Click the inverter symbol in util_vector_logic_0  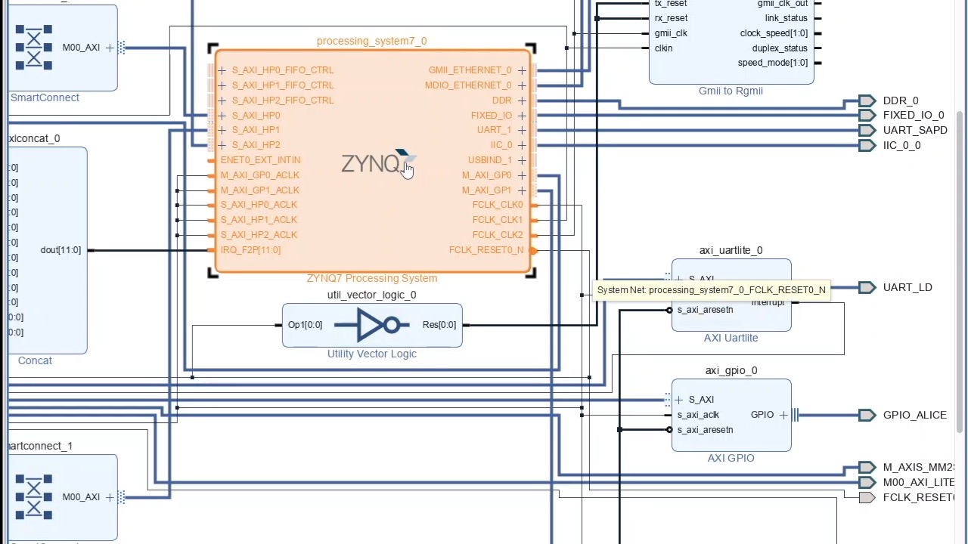point(371,326)
